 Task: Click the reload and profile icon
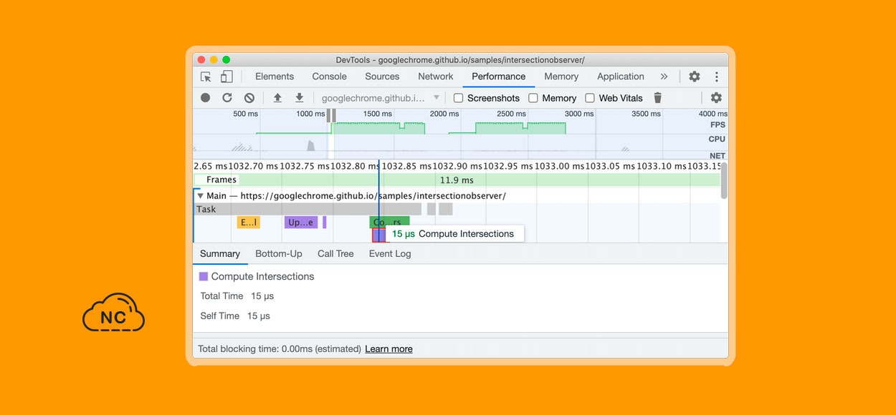(x=227, y=98)
